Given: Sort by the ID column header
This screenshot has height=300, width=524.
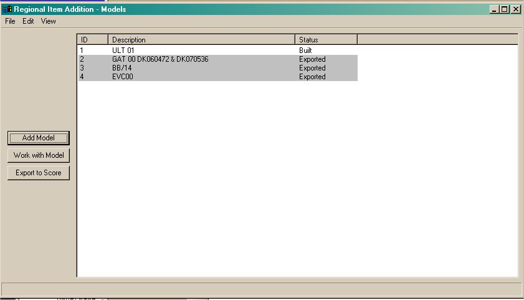Looking at the screenshot, I should pos(93,40).
